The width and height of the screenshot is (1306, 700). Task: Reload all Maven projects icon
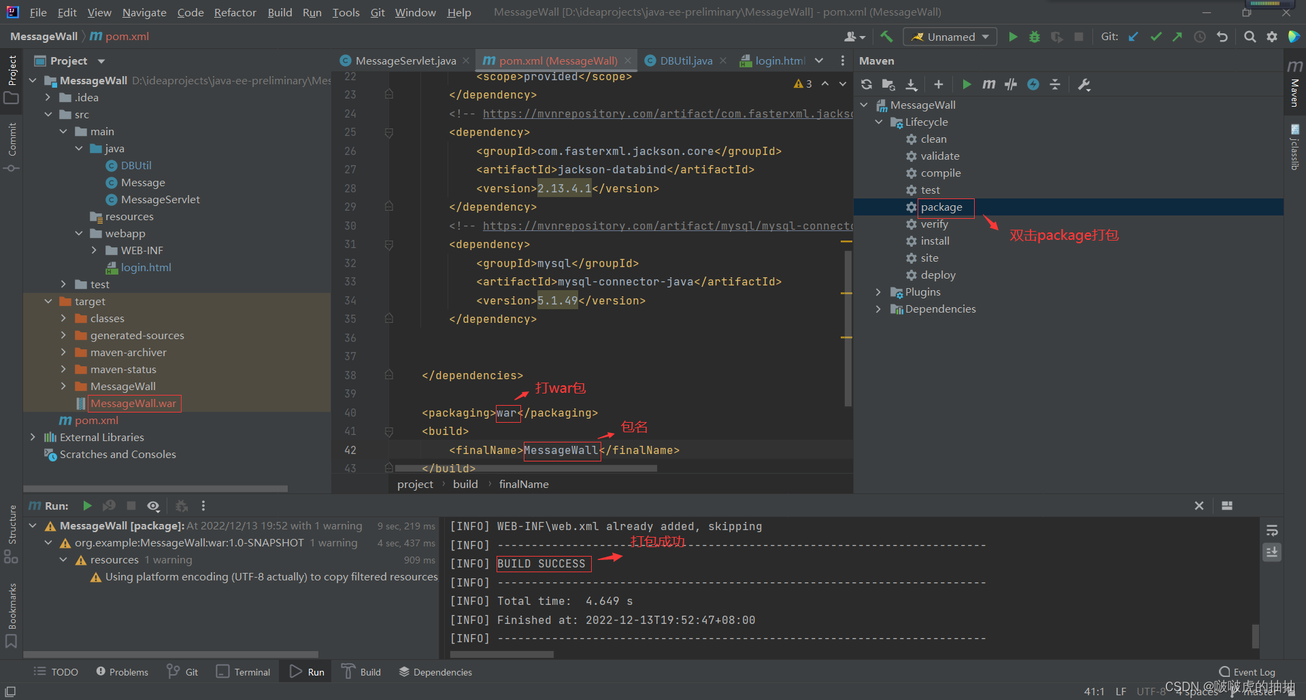tap(867, 84)
